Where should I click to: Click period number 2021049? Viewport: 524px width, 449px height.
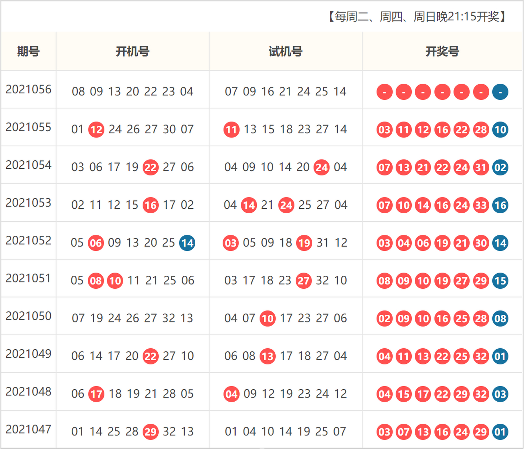[28, 354]
